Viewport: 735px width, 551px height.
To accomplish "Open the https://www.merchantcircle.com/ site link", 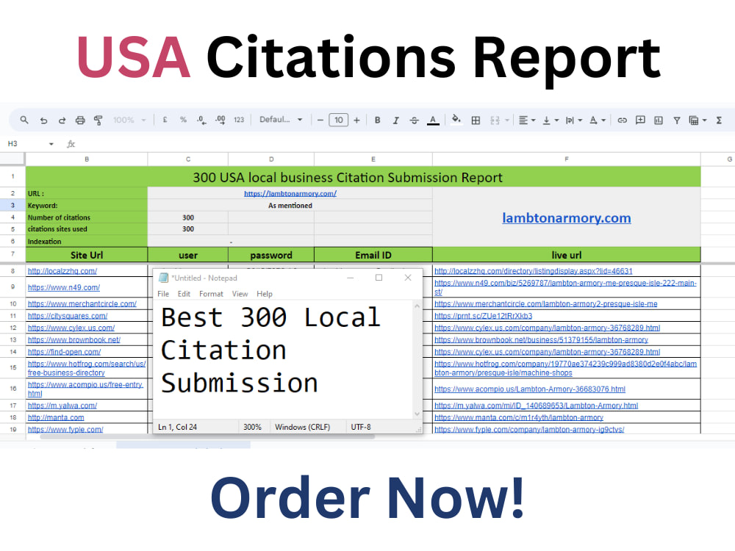I will [82, 303].
